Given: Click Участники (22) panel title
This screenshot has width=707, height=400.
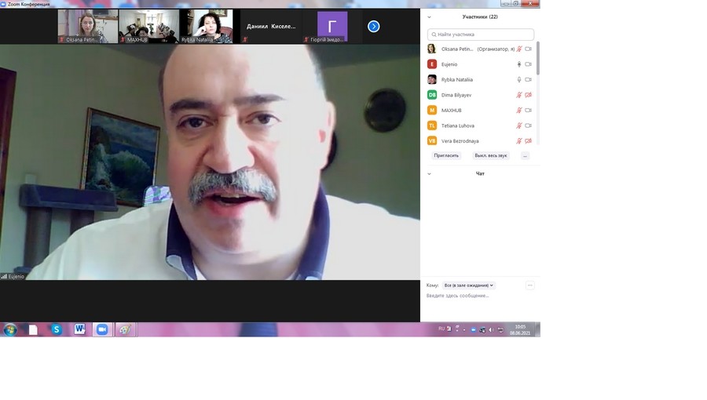Looking at the screenshot, I should (480, 16).
